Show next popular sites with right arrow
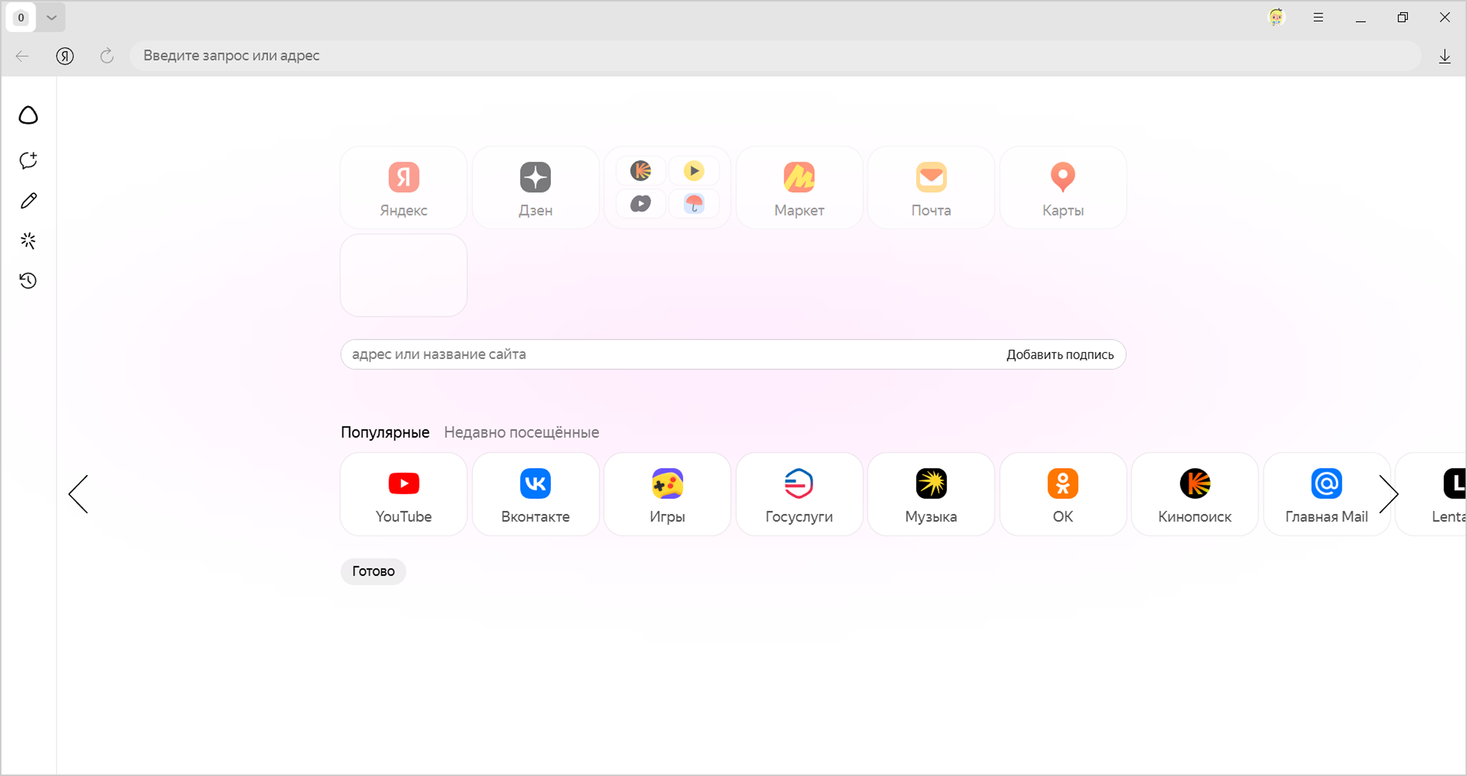Screen dimensions: 1467x776 click(x=1388, y=494)
